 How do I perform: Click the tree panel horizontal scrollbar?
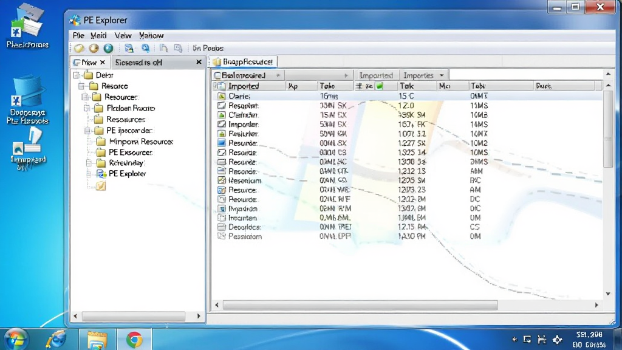(x=134, y=316)
